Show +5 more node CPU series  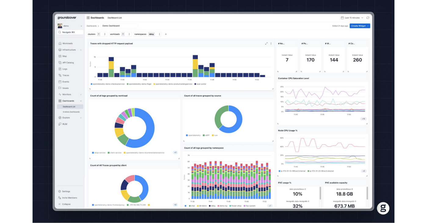[x=364, y=171]
